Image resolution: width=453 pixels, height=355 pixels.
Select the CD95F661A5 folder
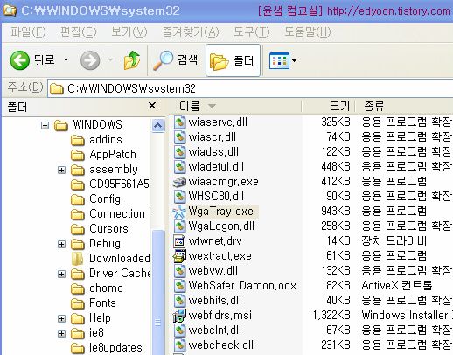(x=120, y=184)
